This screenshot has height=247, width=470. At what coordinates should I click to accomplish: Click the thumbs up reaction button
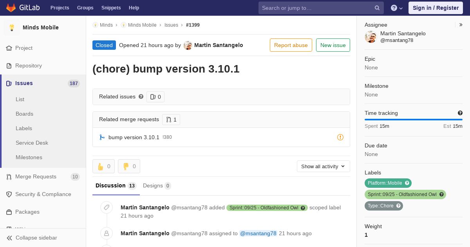(x=104, y=166)
